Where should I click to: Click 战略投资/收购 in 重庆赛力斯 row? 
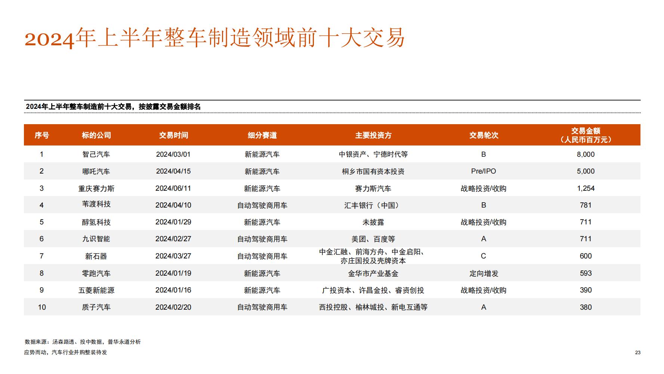tap(484, 188)
